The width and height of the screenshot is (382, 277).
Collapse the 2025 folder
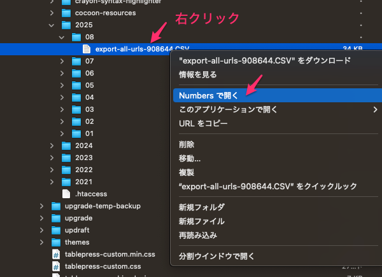click(52, 25)
